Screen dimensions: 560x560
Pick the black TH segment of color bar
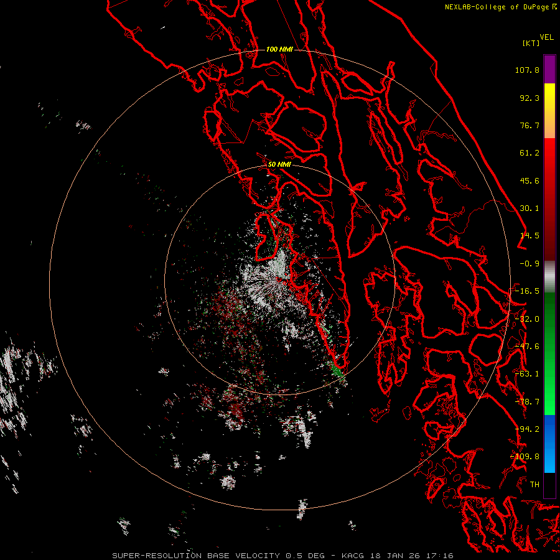[x=549, y=485]
